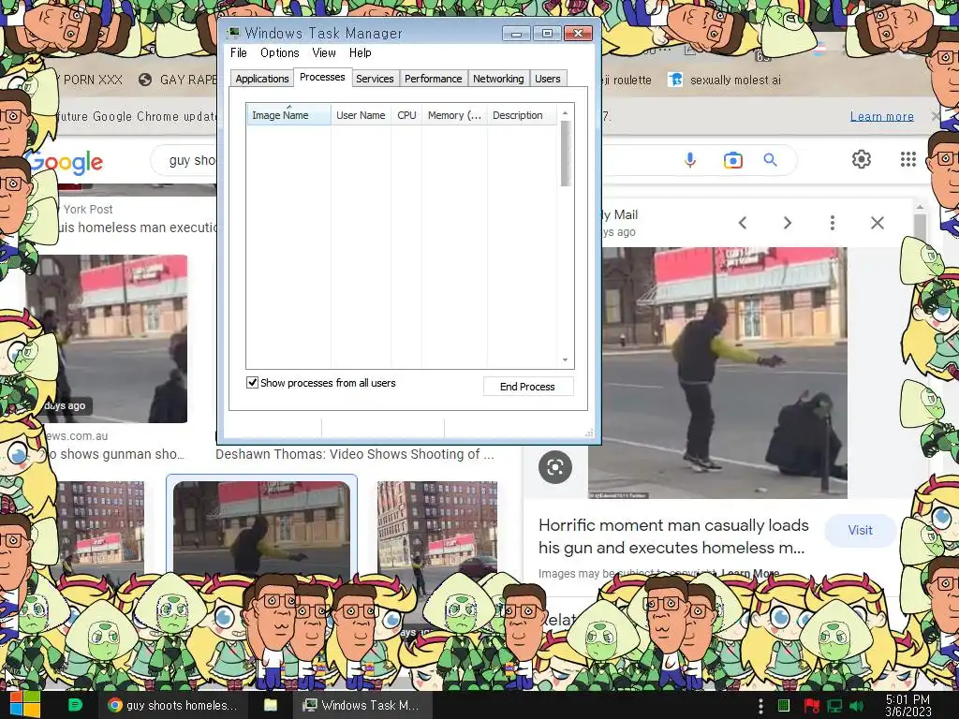
Task: Open the File menu in Task Manager
Action: 239,53
